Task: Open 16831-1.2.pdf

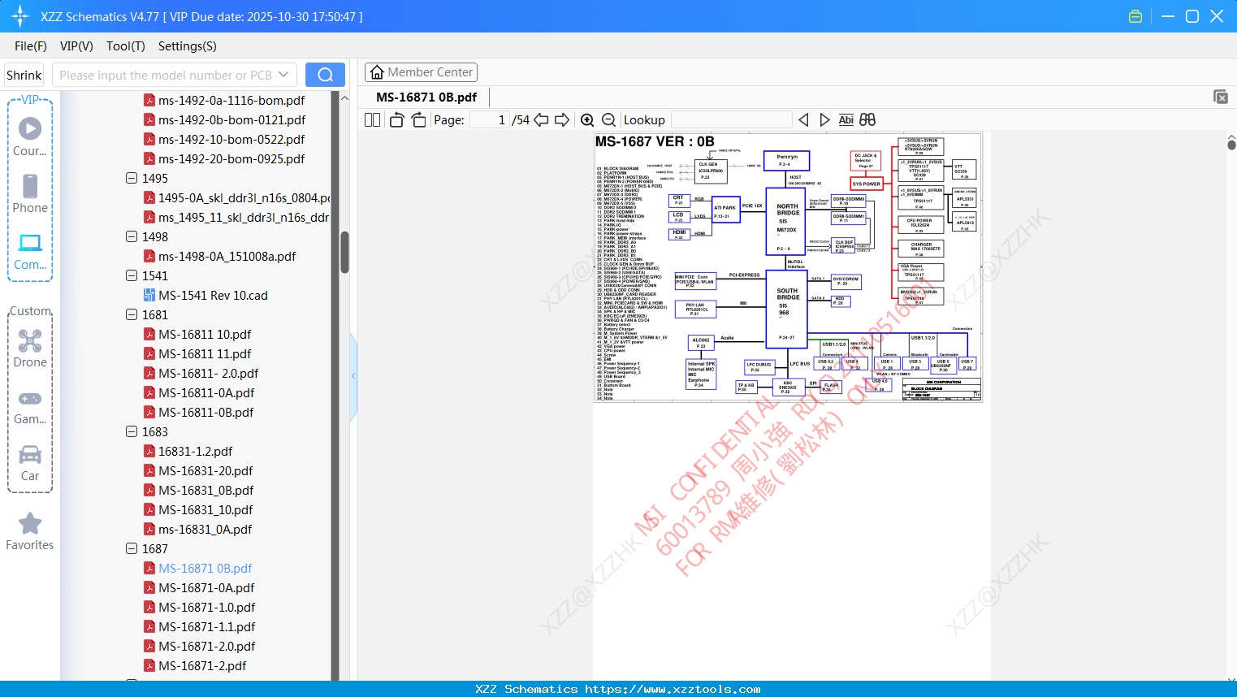Action: point(195,451)
